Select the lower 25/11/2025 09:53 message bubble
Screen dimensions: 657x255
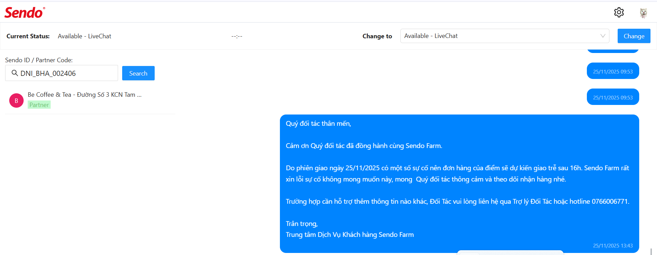pos(613,97)
